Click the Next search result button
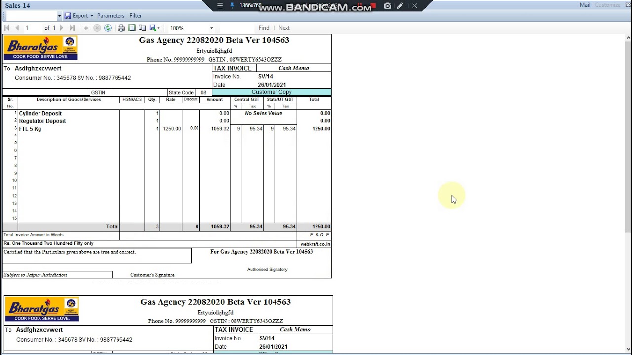Image resolution: width=632 pixels, height=355 pixels. click(x=284, y=28)
